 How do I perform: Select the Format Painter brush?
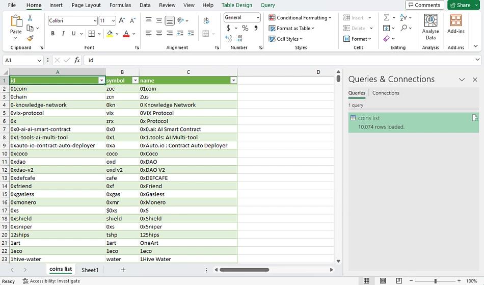(30, 38)
